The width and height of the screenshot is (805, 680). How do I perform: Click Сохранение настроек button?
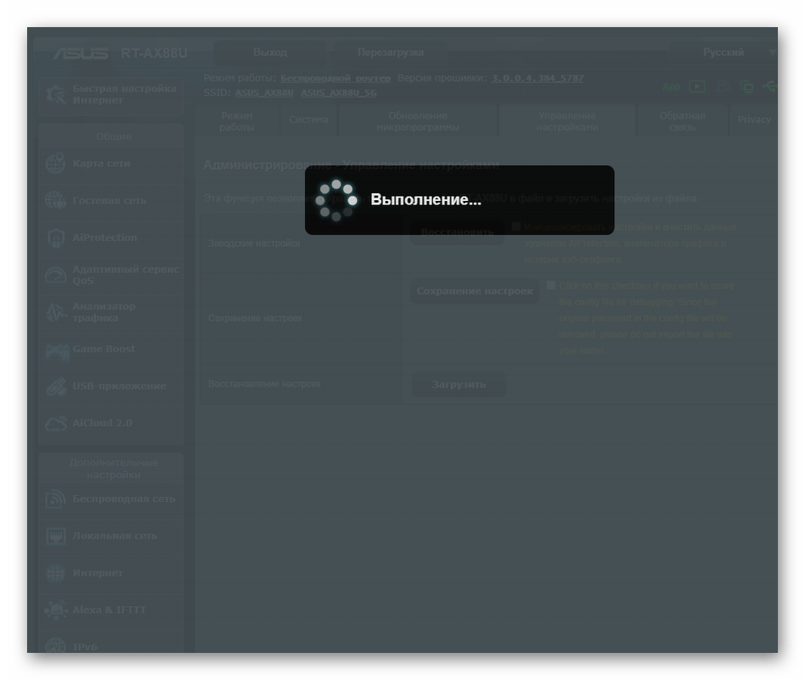475,291
